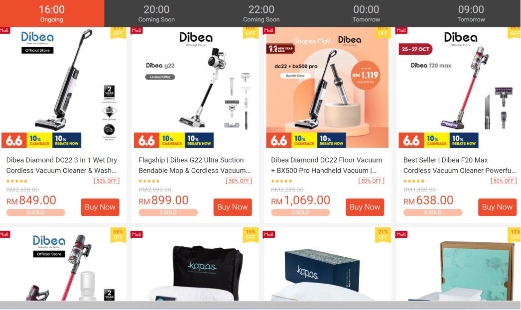This screenshot has height=310, width=521.
Task: Buy Now the RM849.00 Dibea DC22
Action: pyautogui.click(x=100, y=207)
